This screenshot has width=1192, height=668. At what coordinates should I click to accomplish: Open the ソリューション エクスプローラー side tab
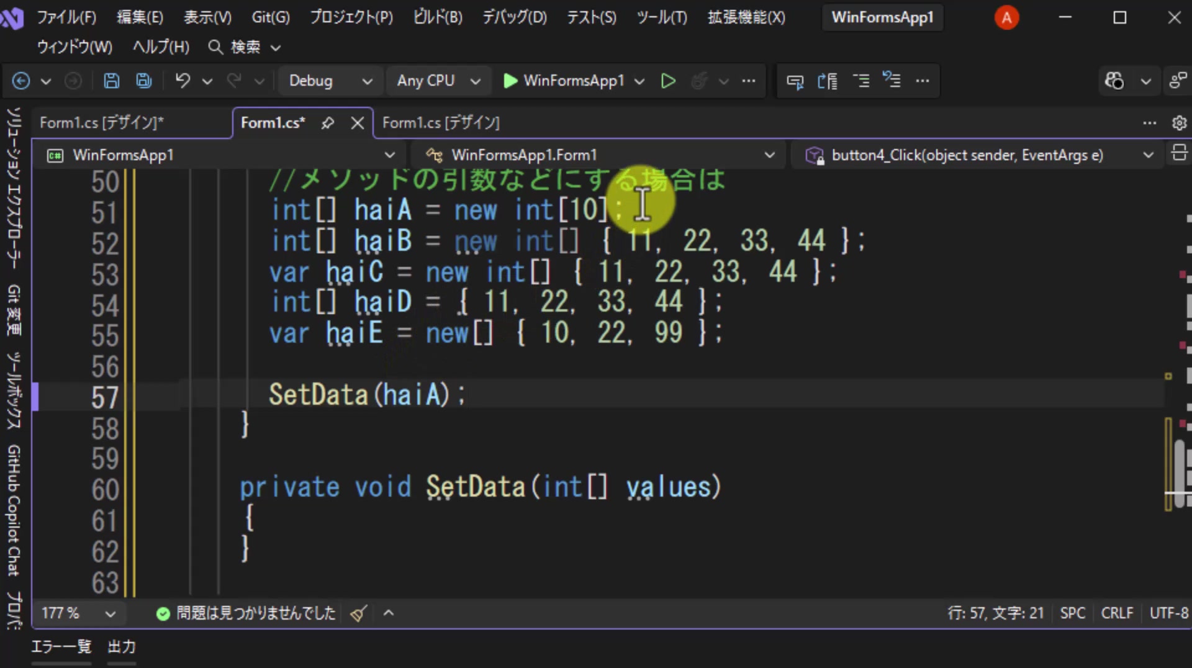[14, 188]
